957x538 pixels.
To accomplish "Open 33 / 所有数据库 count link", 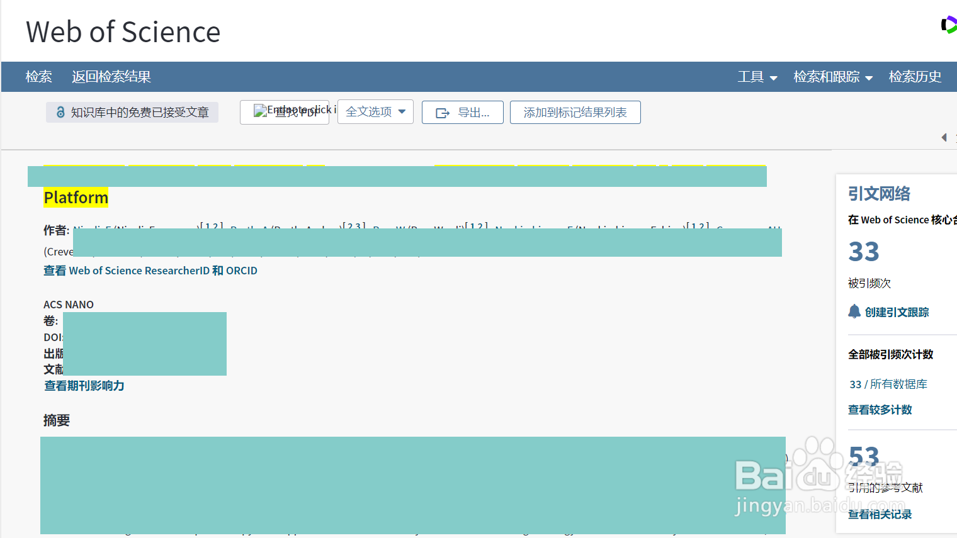I will tap(888, 384).
